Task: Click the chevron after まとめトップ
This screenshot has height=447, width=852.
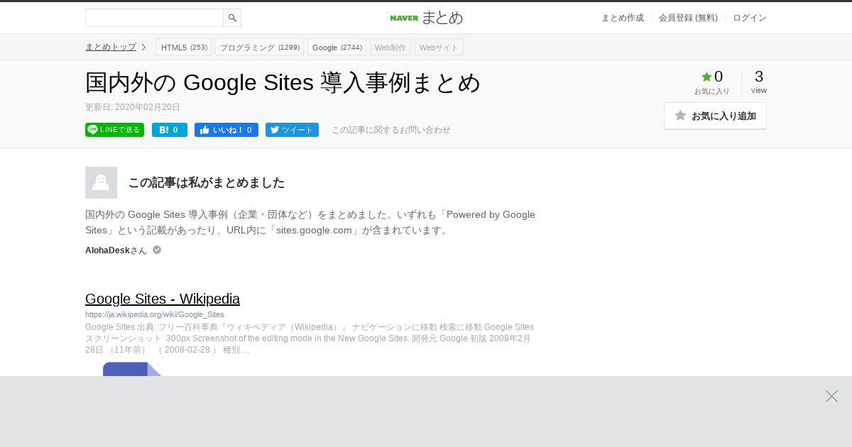Action: pyautogui.click(x=143, y=47)
